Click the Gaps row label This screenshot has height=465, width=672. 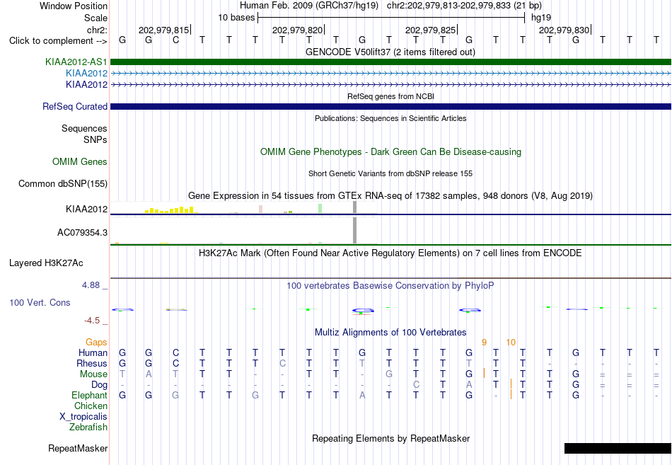click(x=96, y=343)
